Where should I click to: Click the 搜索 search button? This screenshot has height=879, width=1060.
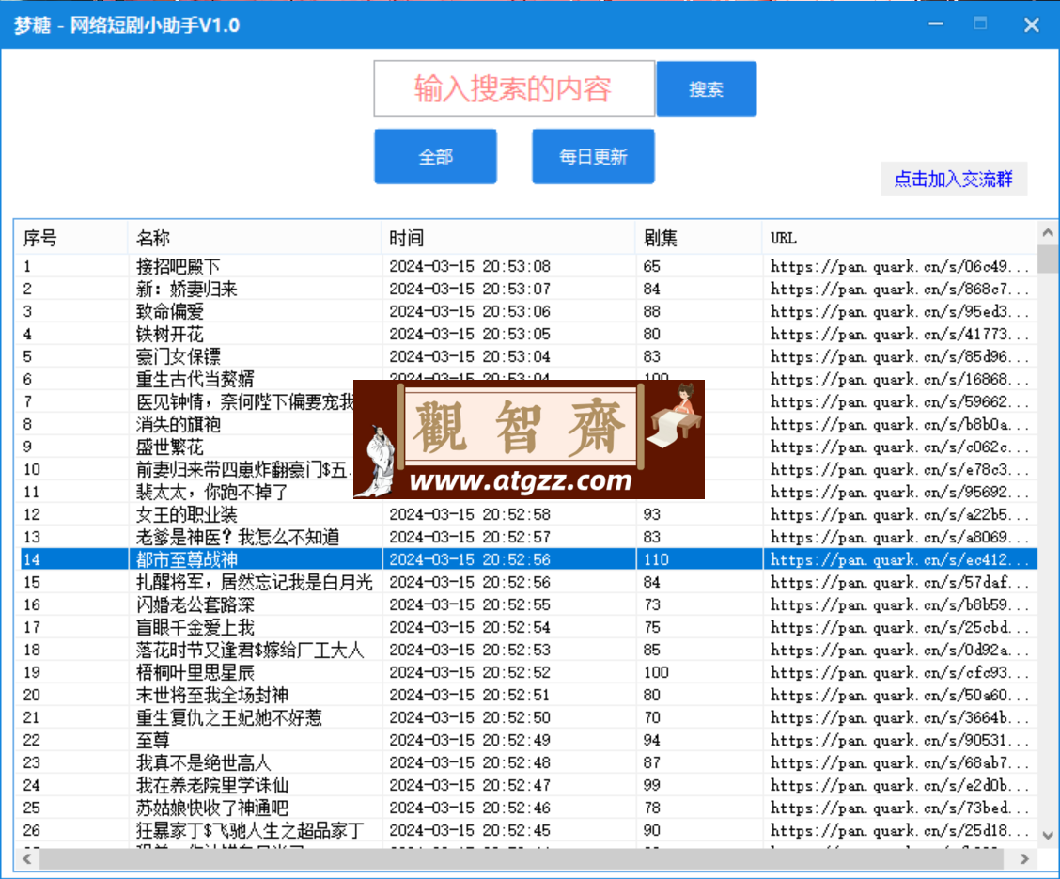707,88
